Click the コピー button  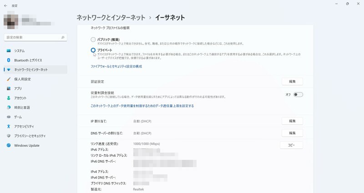[x=291, y=145]
